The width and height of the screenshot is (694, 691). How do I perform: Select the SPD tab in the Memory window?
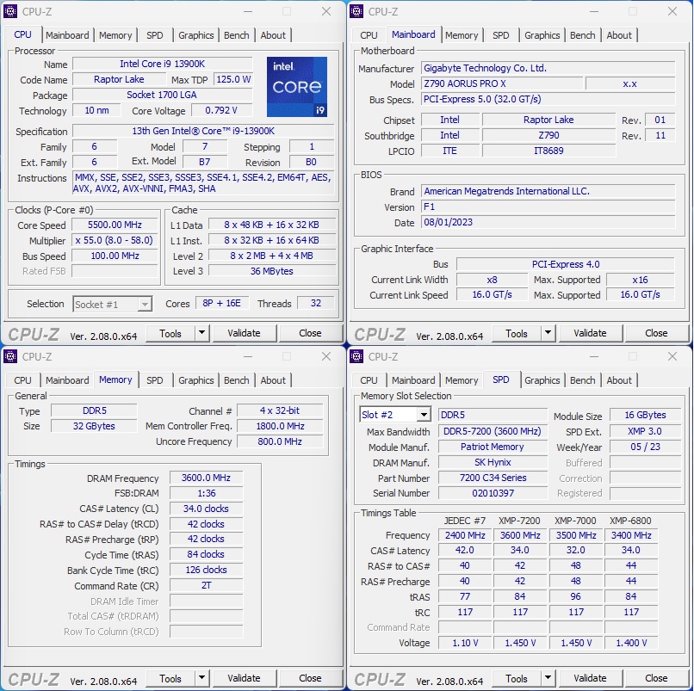154,380
